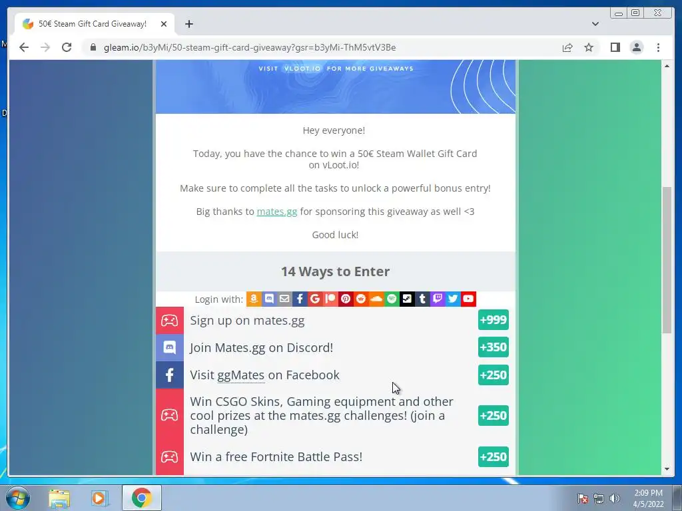Log in with the YouTube icon
Viewport: 682px width, 511px height.
coord(468,299)
